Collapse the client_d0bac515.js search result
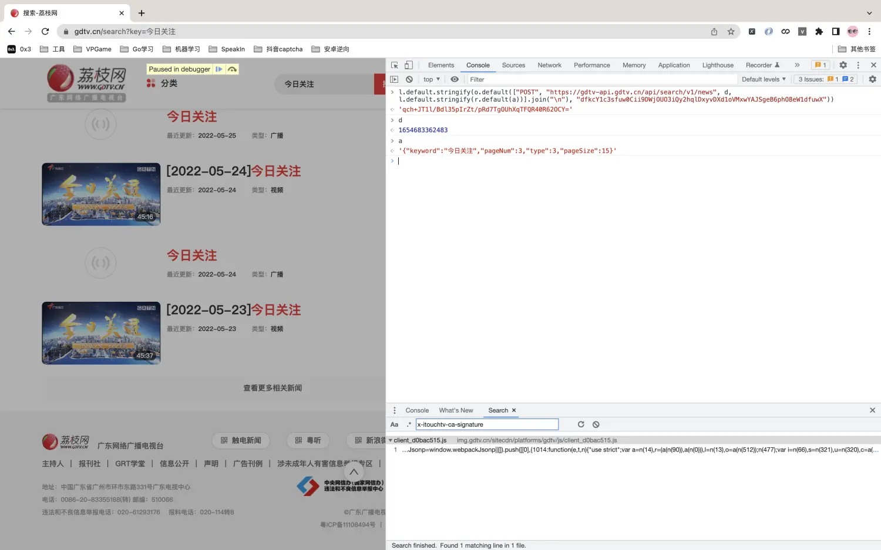 [x=391, y=440]
